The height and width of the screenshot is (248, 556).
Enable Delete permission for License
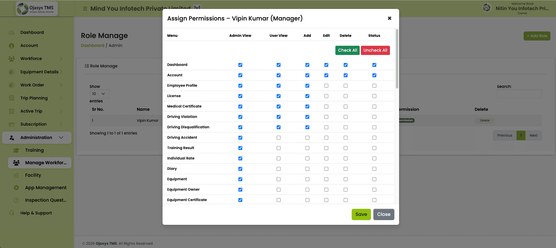[345, 96]
